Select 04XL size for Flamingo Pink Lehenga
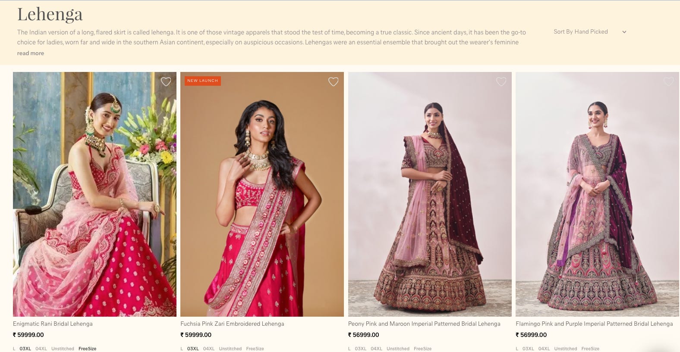The image size is (680, 352). 544,349
